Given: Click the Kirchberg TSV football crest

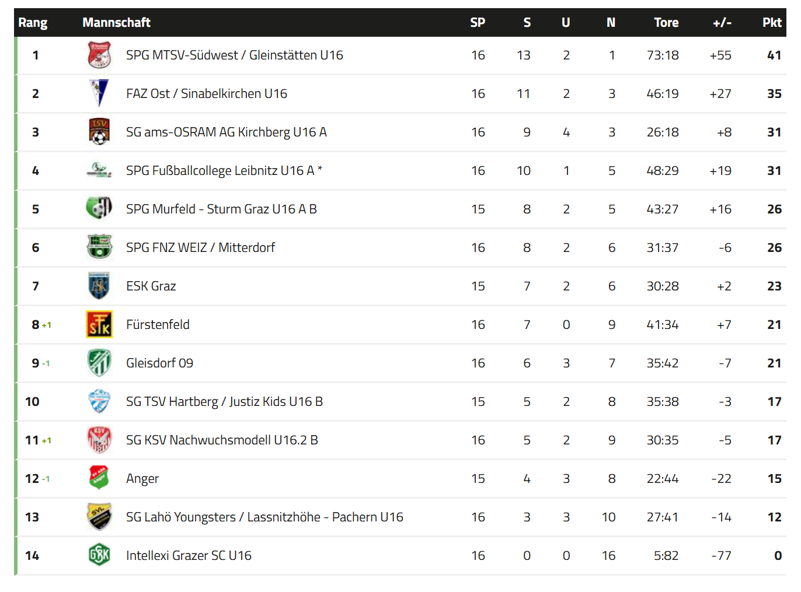Looking at the screenshot, I should 99,132.
